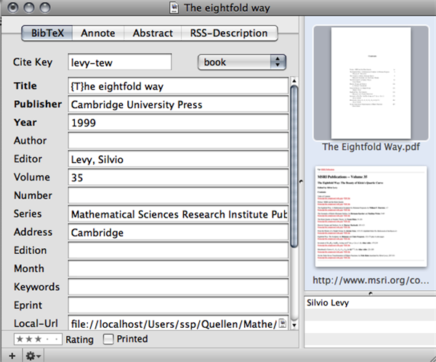The width and height of the screenshot is (436, 362).
Task: Click the empty Eprint field
Action: (x=178, y=305)
